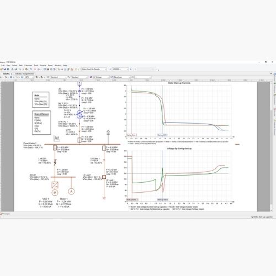Click the Tr PC 1 transformer symbol
Screen dimensions: 276x276
pos(79,114)
